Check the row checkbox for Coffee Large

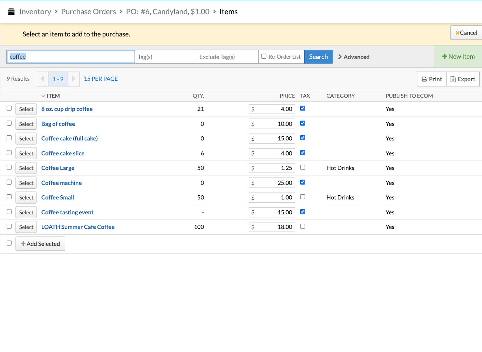click(x=9, y=167)
